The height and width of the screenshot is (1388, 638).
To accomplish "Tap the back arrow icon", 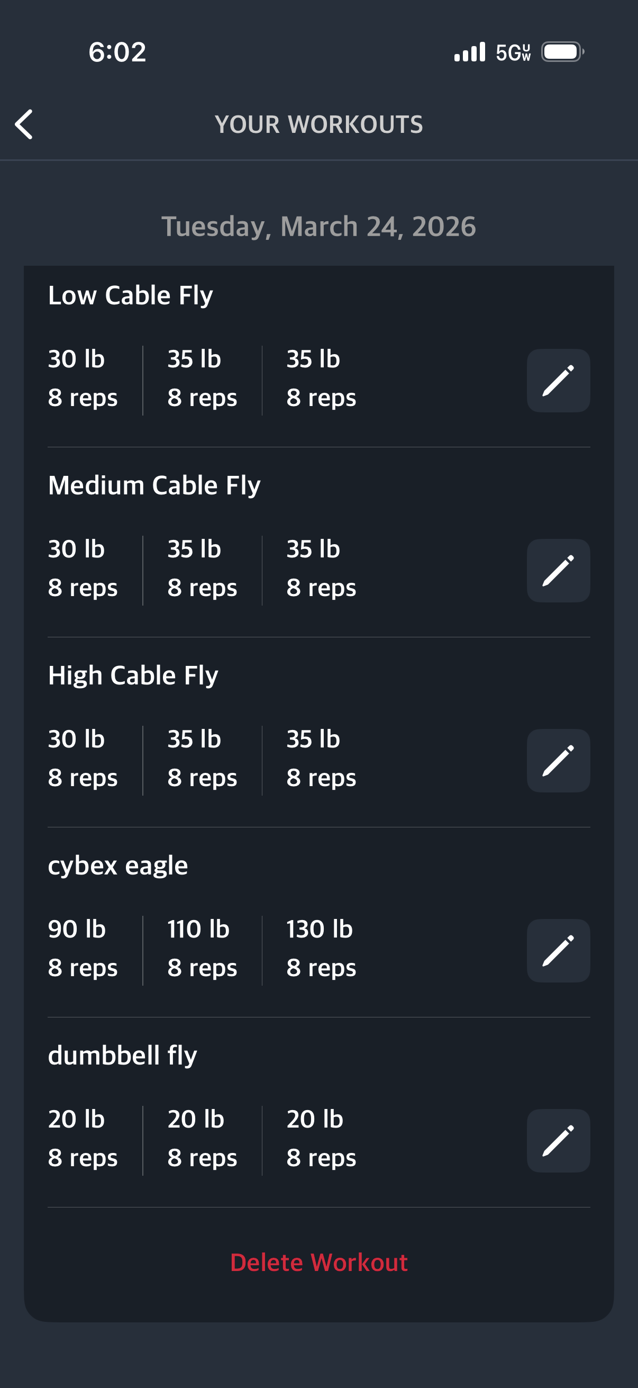I will tap(24, 124).
